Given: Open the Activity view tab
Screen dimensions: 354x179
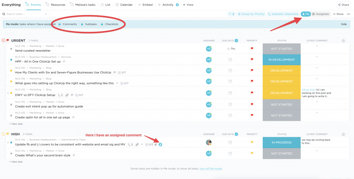Looking at the screenshot, I should pyautogui.click(x=166, y=5).
